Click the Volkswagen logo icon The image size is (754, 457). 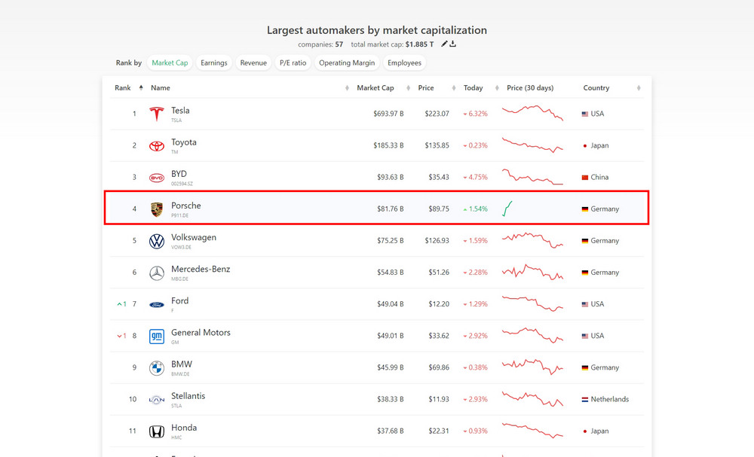click(156, 242)
